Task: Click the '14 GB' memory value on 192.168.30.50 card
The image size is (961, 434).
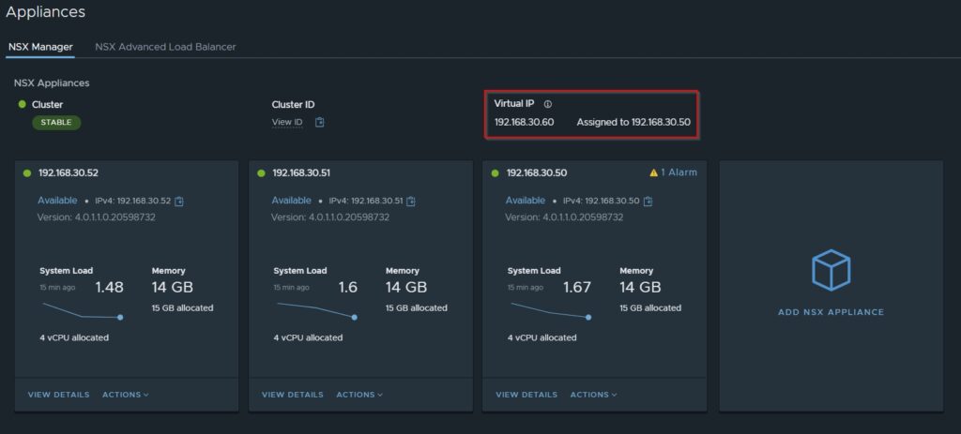Action: [640, 288]
